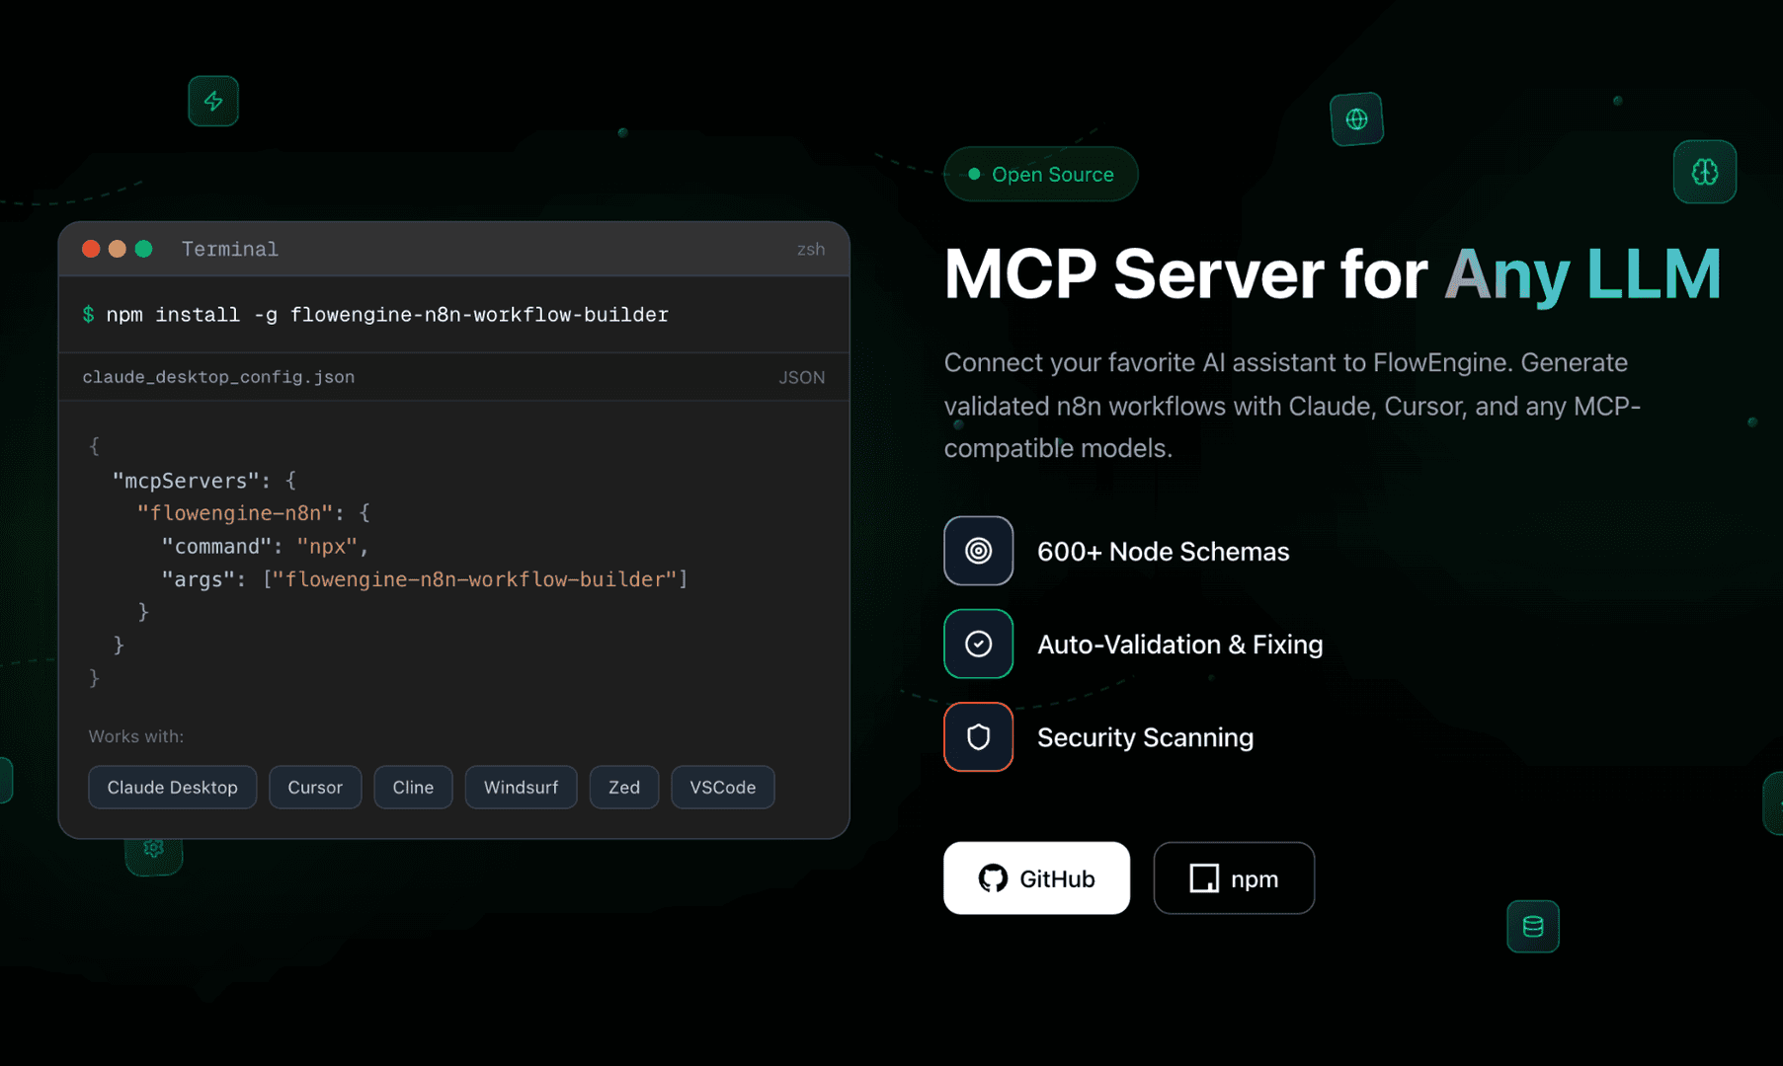
Task: Click the zsh label in terminal title bar
Action: pos(811,249)
